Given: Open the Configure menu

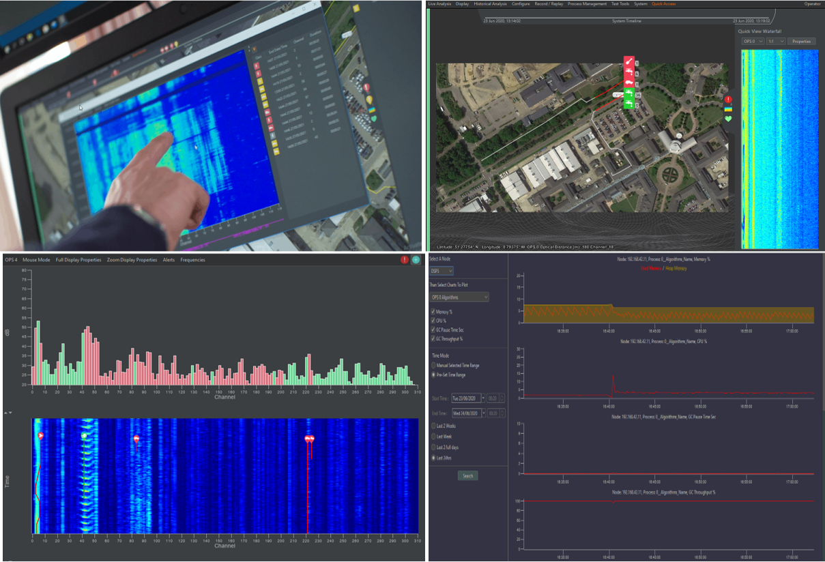Looking at the screenshot, I should (x=521, y=4).
